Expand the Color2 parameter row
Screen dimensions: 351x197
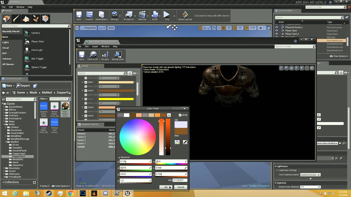(83, 91)
